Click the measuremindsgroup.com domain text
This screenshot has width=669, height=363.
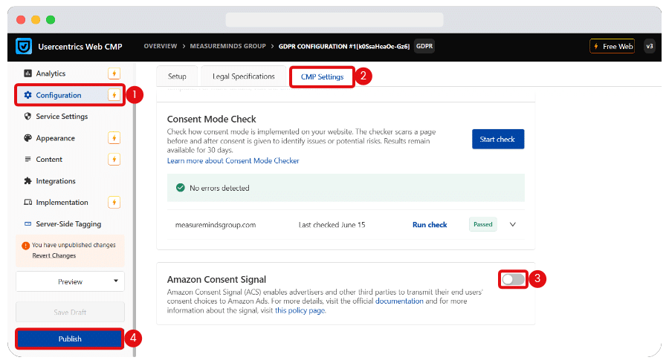(x=216, y=225)
